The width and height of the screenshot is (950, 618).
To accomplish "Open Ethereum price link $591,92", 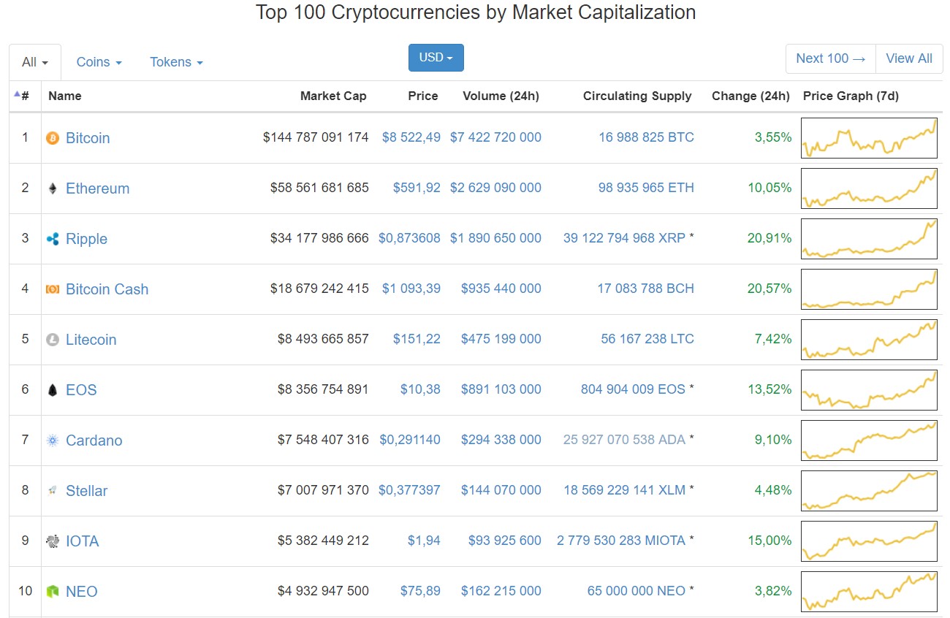I will click(417, 188).
